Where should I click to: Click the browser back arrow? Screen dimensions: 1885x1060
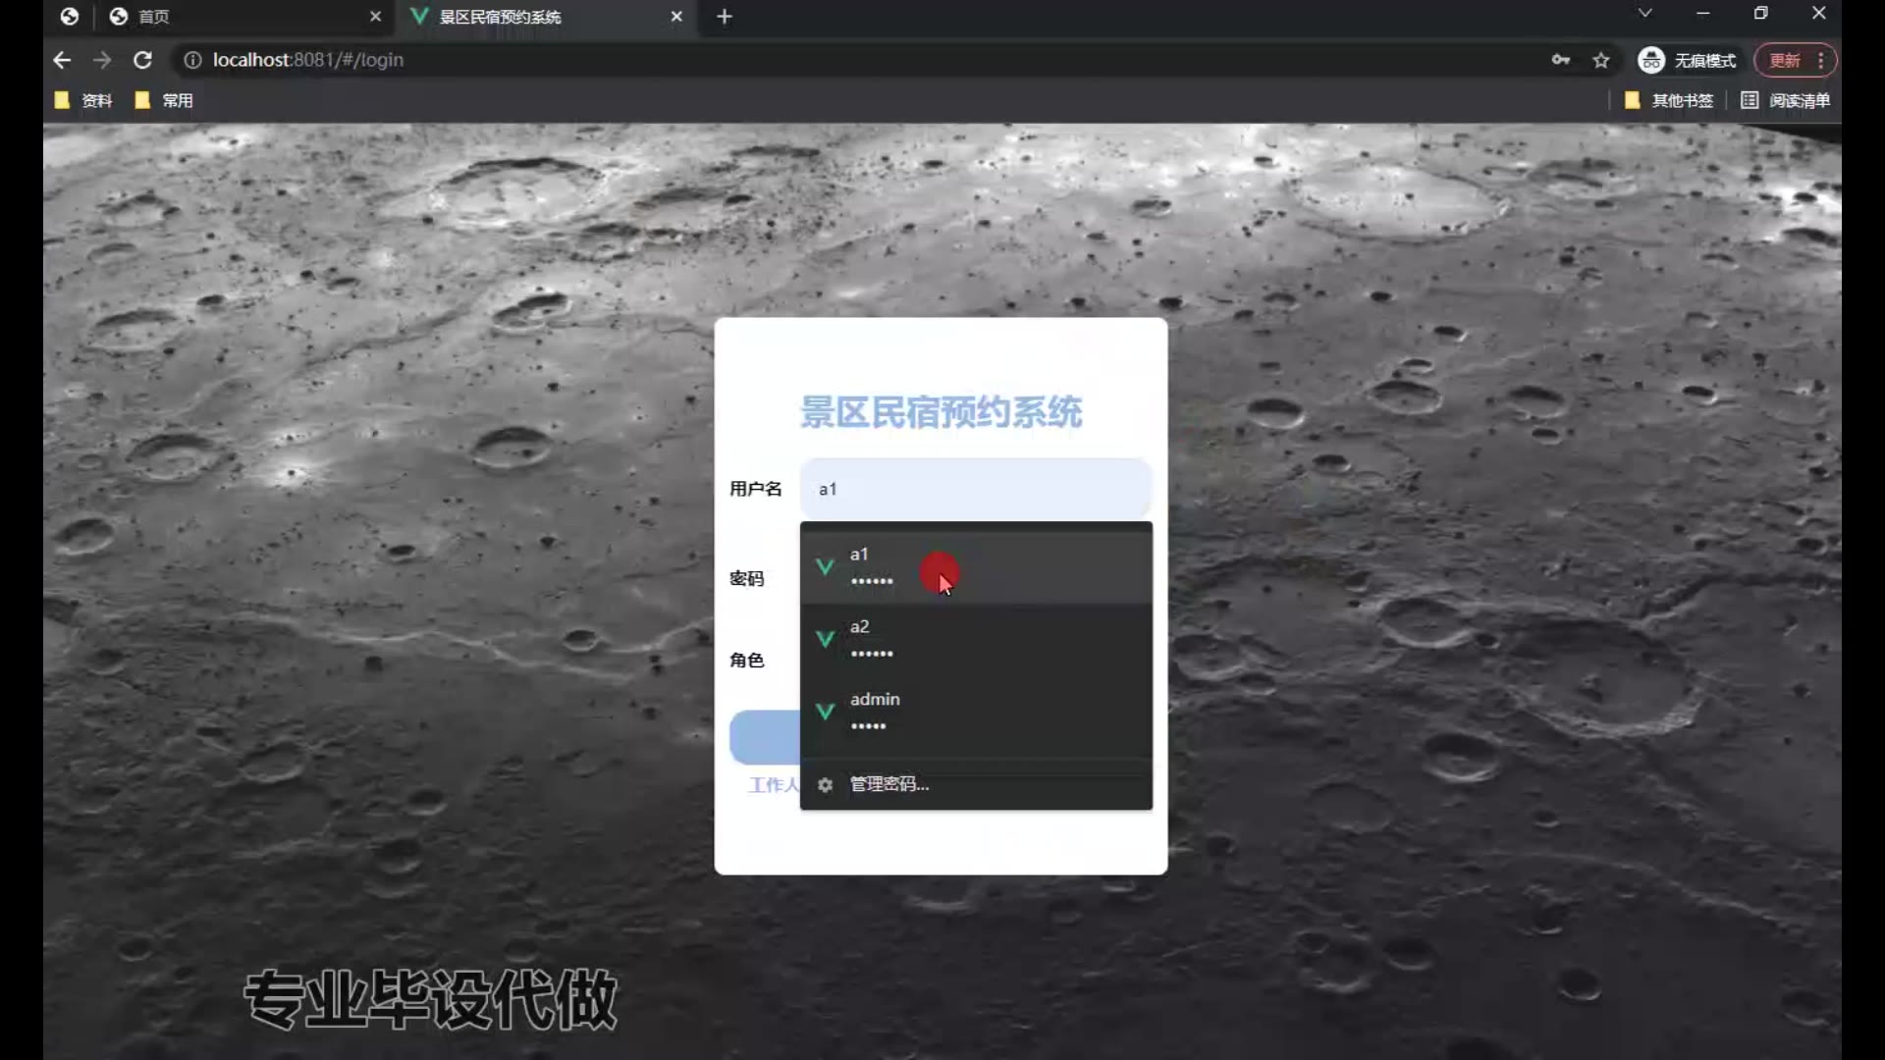point(62,60)
